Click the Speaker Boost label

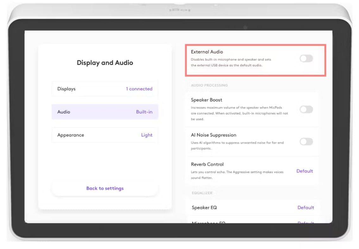[x=206, y=100]
